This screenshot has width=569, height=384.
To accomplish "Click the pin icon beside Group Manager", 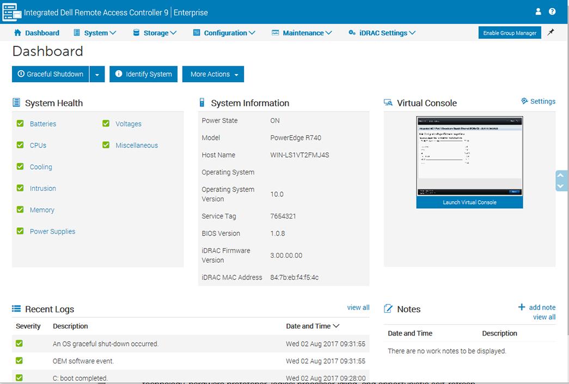I will pyautogui.click(x=551, y=33).
